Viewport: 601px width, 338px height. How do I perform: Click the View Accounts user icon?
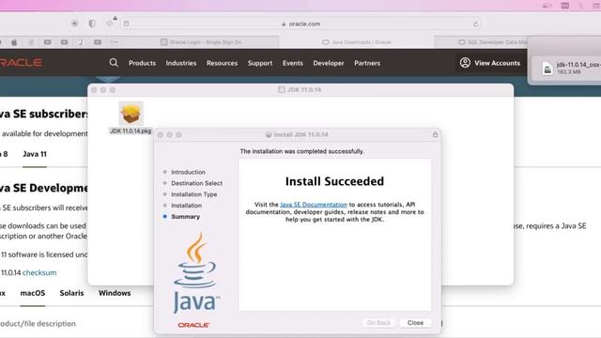pyautogui.click(x=465, y=63)
